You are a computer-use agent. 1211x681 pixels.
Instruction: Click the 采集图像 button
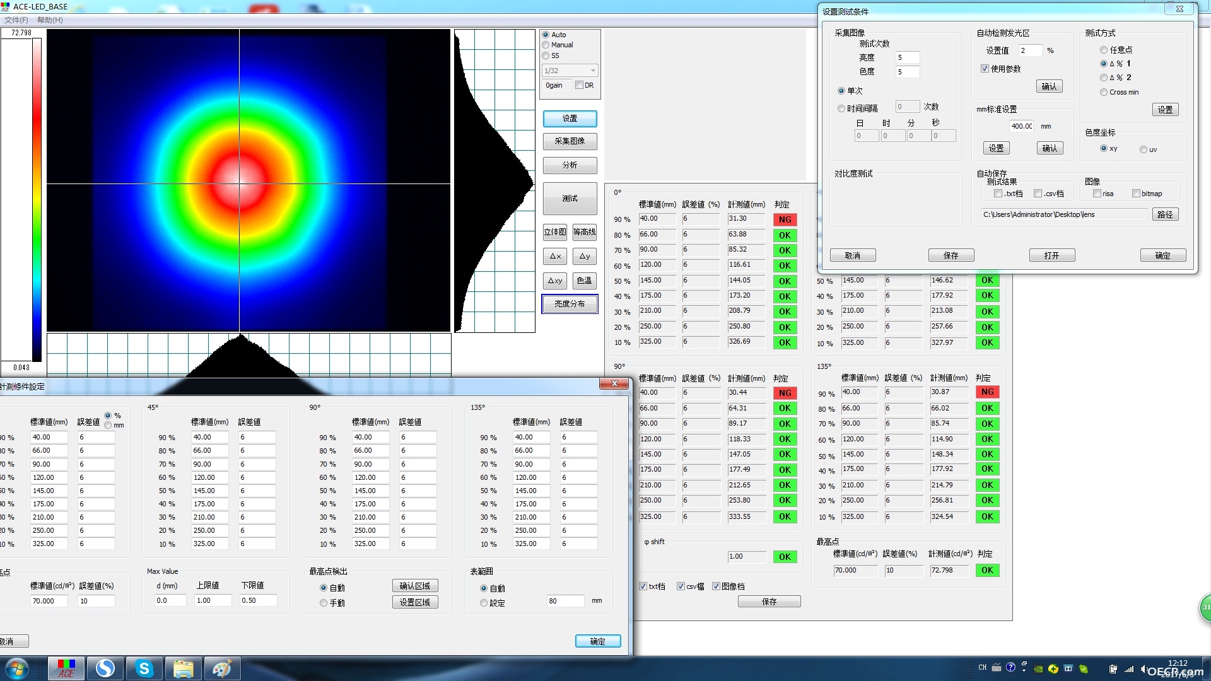pyautogui.click(x=570, y=141)
